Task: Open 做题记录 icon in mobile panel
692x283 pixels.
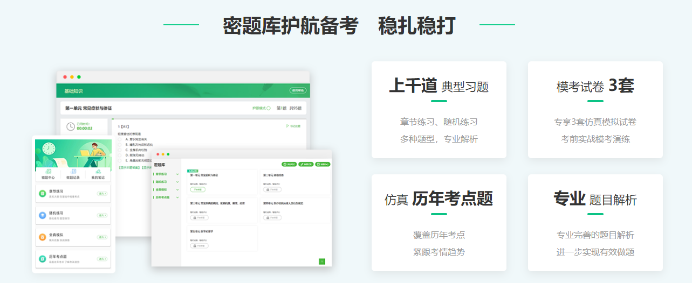Action: click(x=73, y=172)
